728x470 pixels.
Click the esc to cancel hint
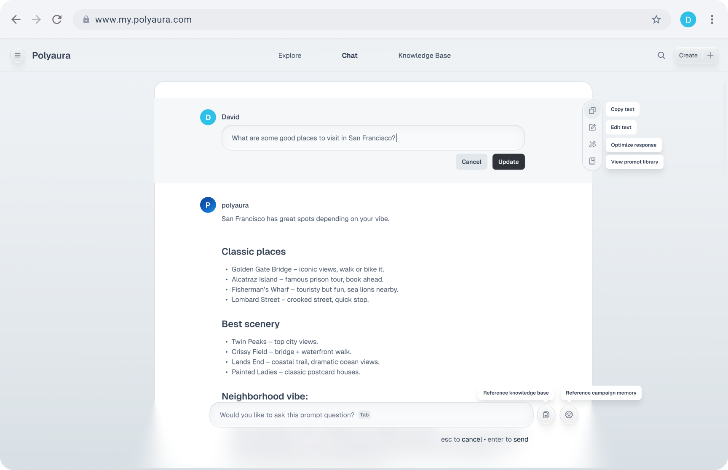tap(461, 439)
